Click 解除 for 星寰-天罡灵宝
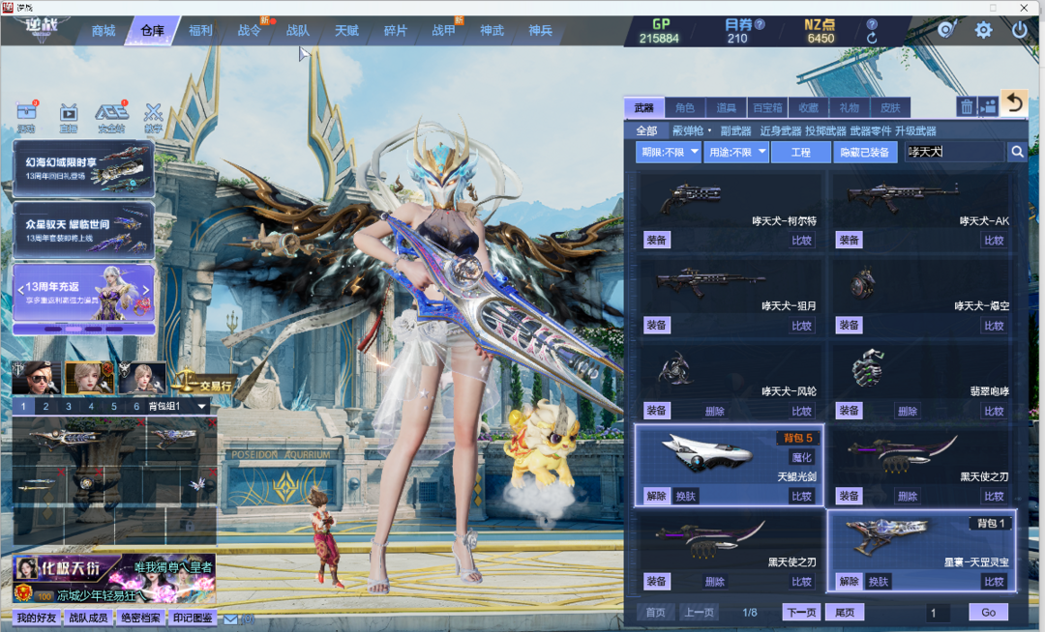The image size is (1045, 632). [850, 582]
